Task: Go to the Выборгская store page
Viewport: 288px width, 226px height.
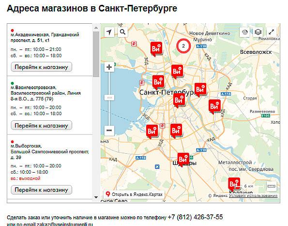Action: point(42,190)
